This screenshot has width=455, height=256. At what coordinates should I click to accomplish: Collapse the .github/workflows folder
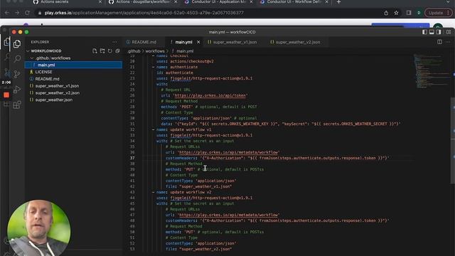tap(32, 58)
